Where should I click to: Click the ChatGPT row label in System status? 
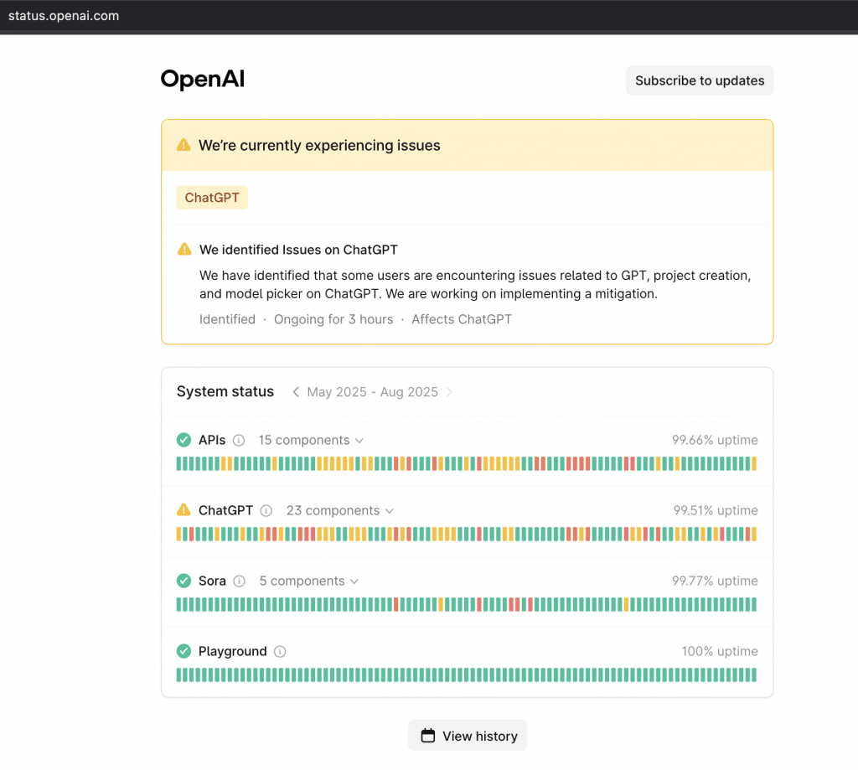pyautogui.click(x=225, y=510)
